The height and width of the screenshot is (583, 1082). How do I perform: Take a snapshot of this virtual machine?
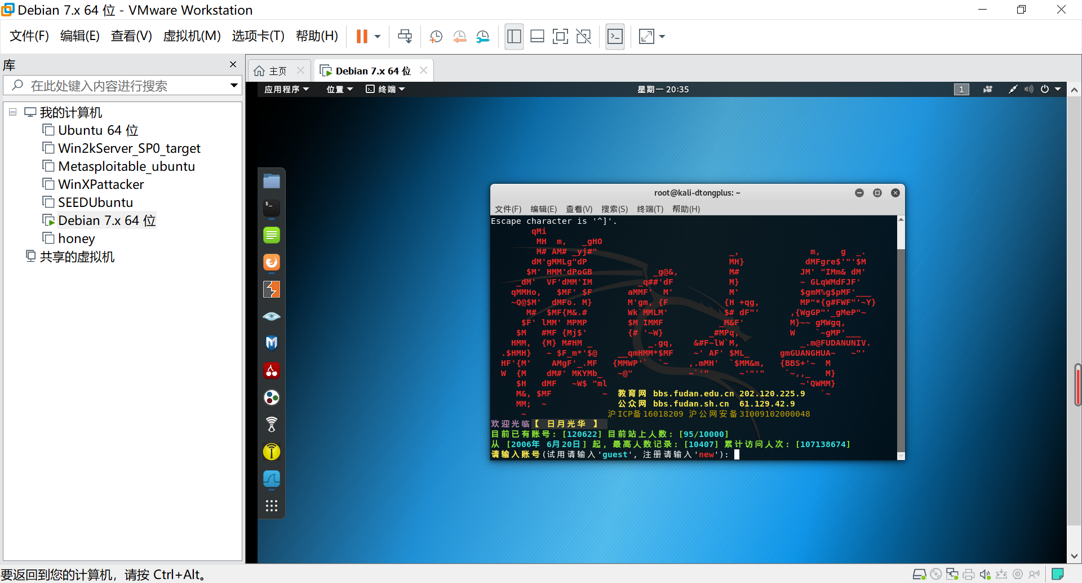pyautogui.click(x=436, y=37)
